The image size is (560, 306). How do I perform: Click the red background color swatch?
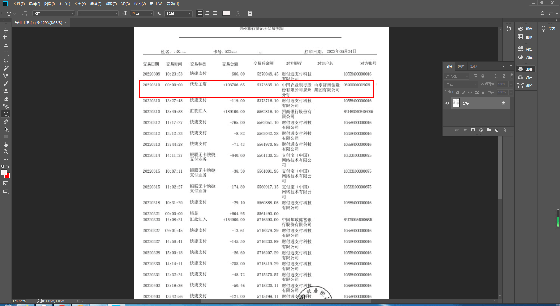point(8,176)
